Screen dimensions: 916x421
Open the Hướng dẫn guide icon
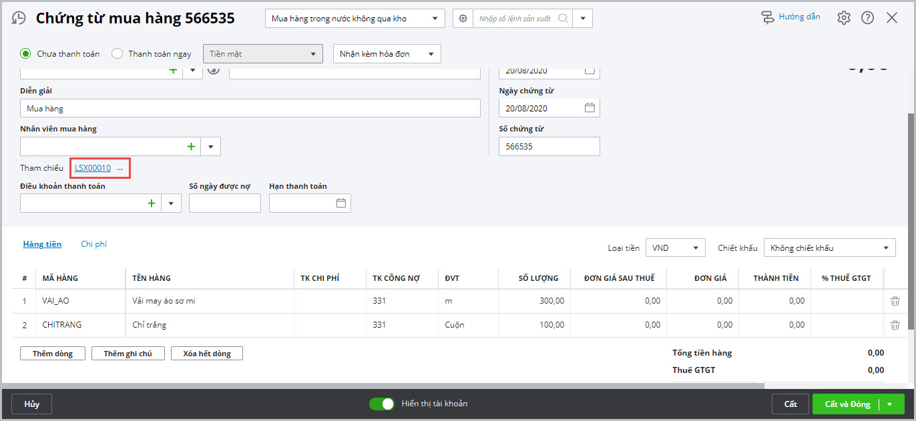(768, 17)
